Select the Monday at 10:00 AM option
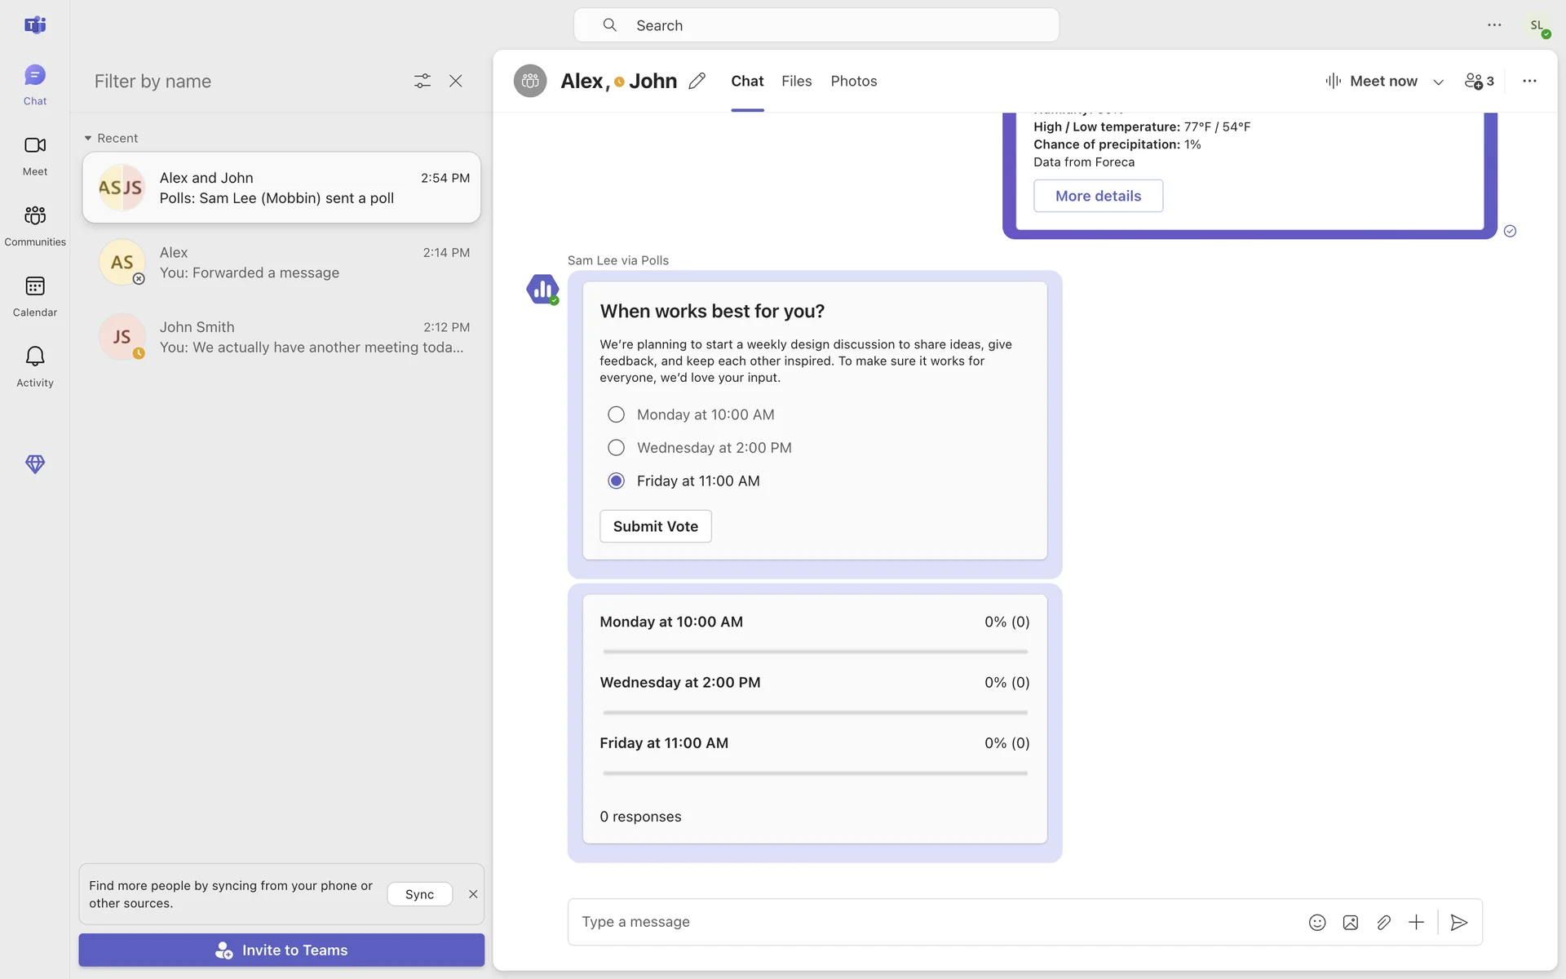1566x979 pixels. coord(617,414)
